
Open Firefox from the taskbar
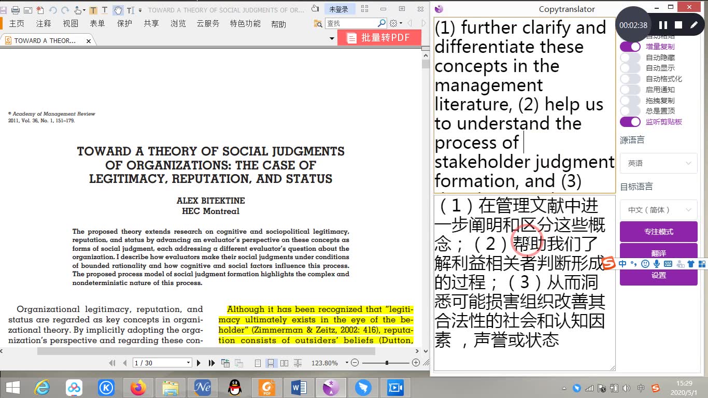coord(138,388)
